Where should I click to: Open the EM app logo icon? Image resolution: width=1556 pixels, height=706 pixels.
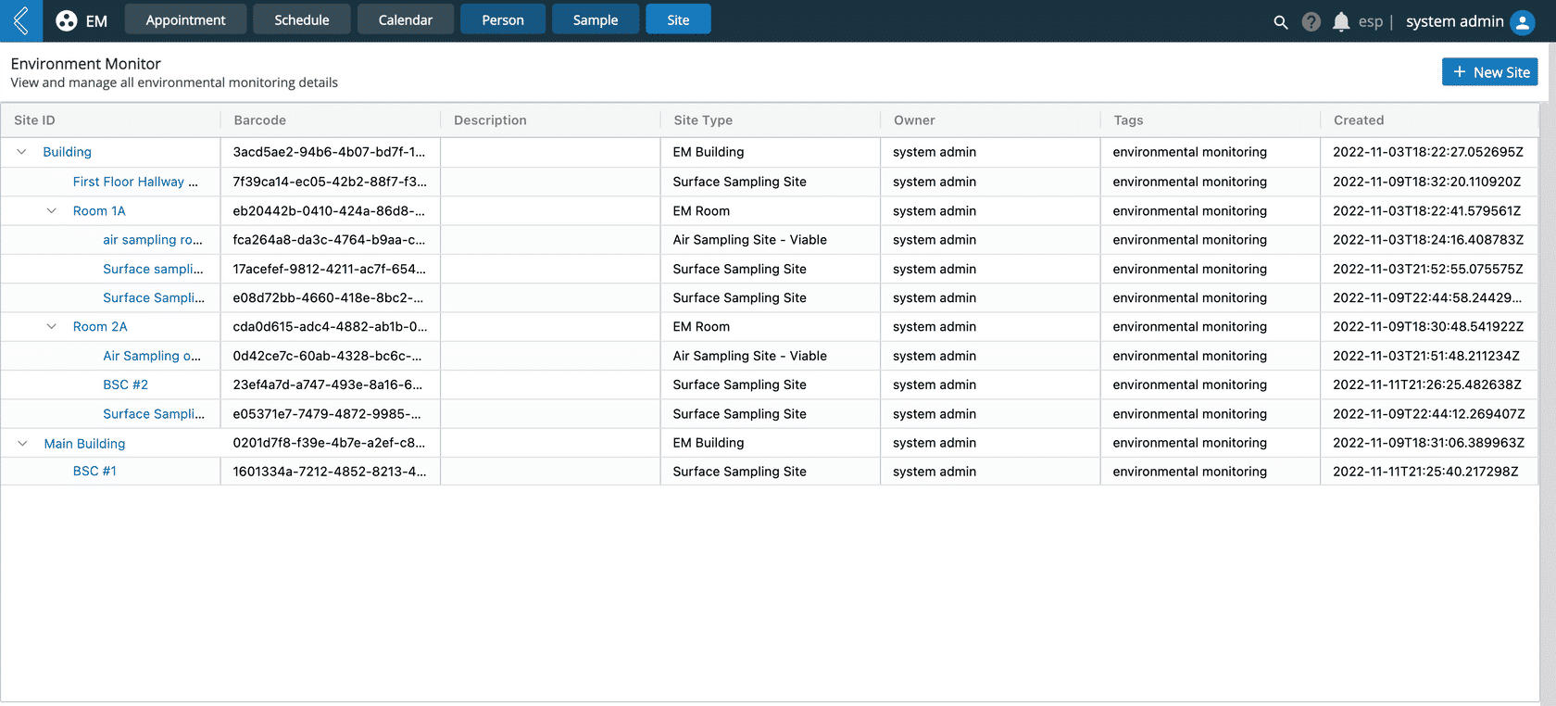66,20
